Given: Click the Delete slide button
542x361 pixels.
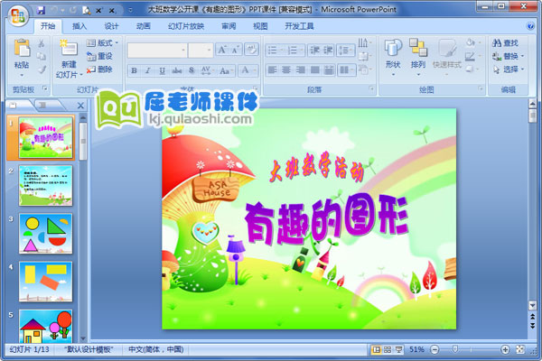Looking at the screenshot, I should tap(99, 69).
